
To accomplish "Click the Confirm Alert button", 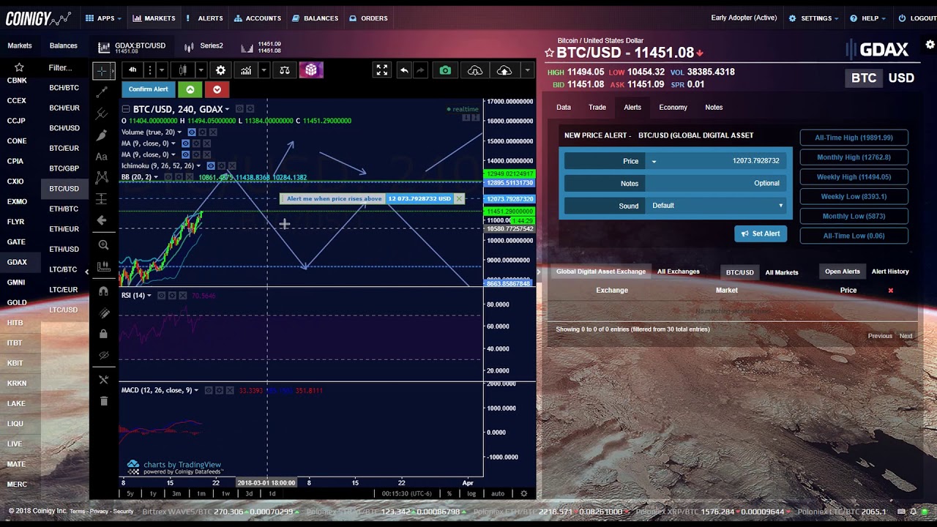I will [149, 89].
